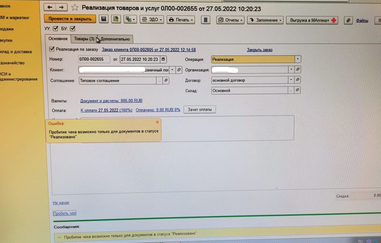Screen dimensions: 381x243
Task: Click the RU language indicator in taskbar
Action: (x=360, y=241)
